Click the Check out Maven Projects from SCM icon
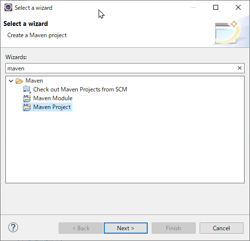The width and height of the screenshot is (250, 241). pos(27,89)
